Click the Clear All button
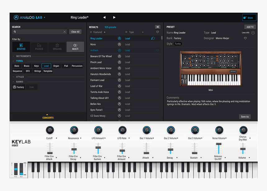Viewport: 267px width, 191px height. (75, 32)
